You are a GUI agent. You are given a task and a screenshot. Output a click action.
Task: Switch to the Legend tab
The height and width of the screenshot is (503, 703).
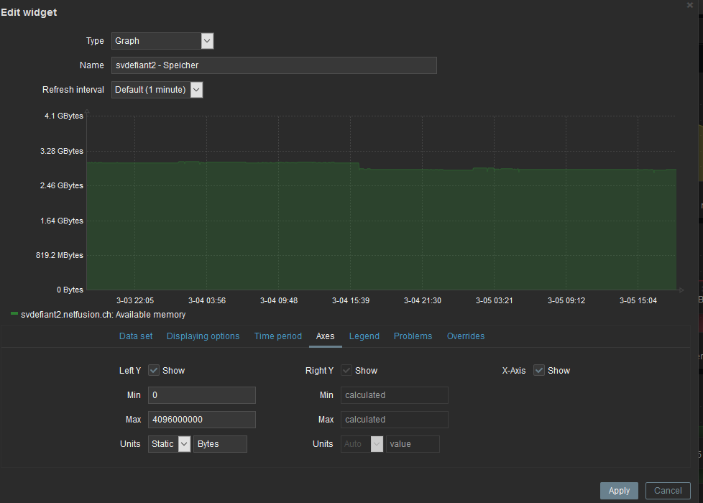click(364, 336)
